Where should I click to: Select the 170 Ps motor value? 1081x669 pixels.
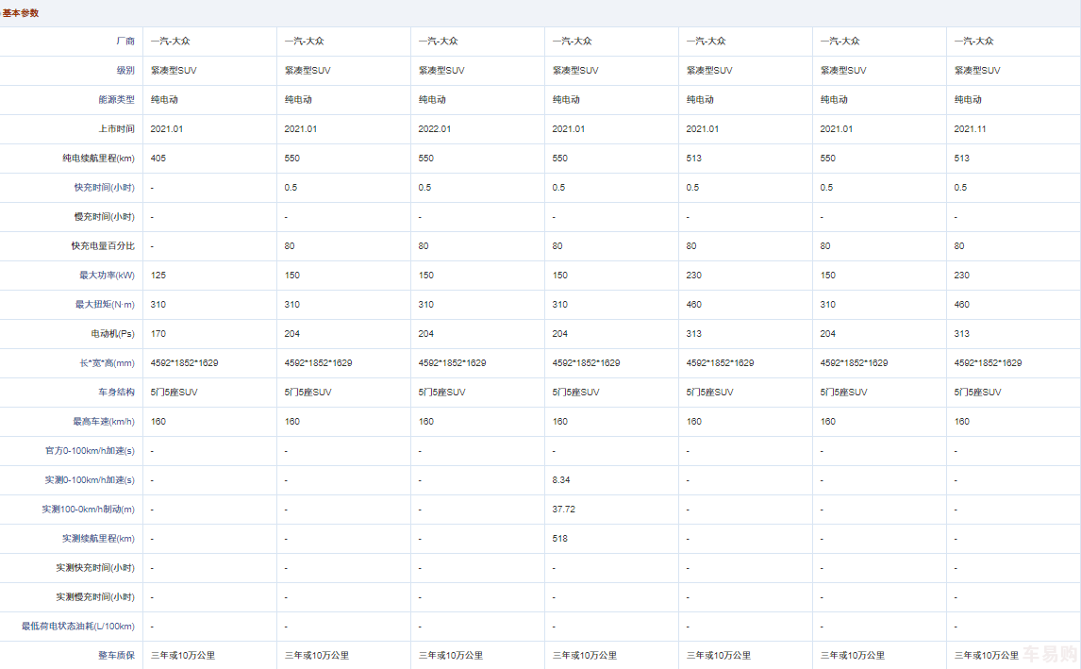[x=158, y=334]
